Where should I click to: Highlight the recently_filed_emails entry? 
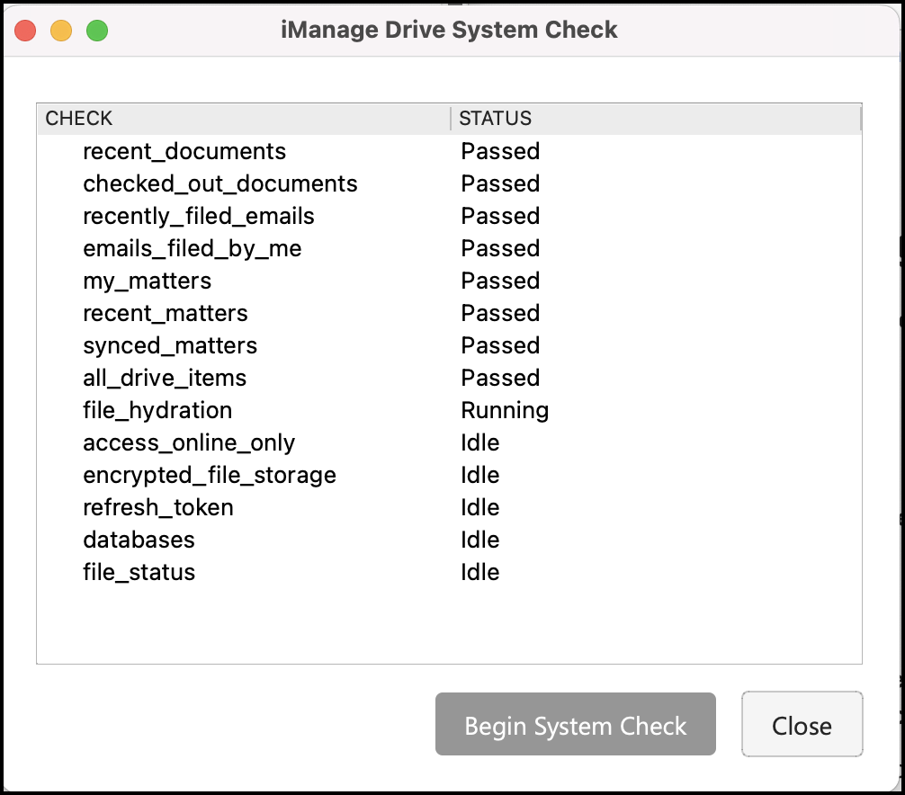pos(199,217)
